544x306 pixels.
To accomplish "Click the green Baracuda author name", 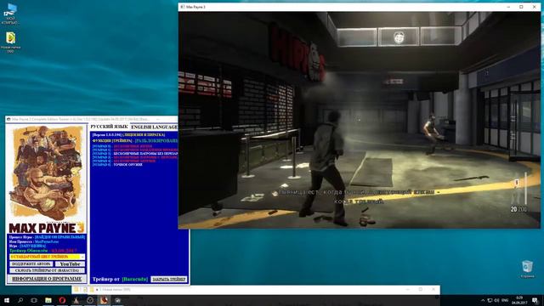I will click(135, 280).
